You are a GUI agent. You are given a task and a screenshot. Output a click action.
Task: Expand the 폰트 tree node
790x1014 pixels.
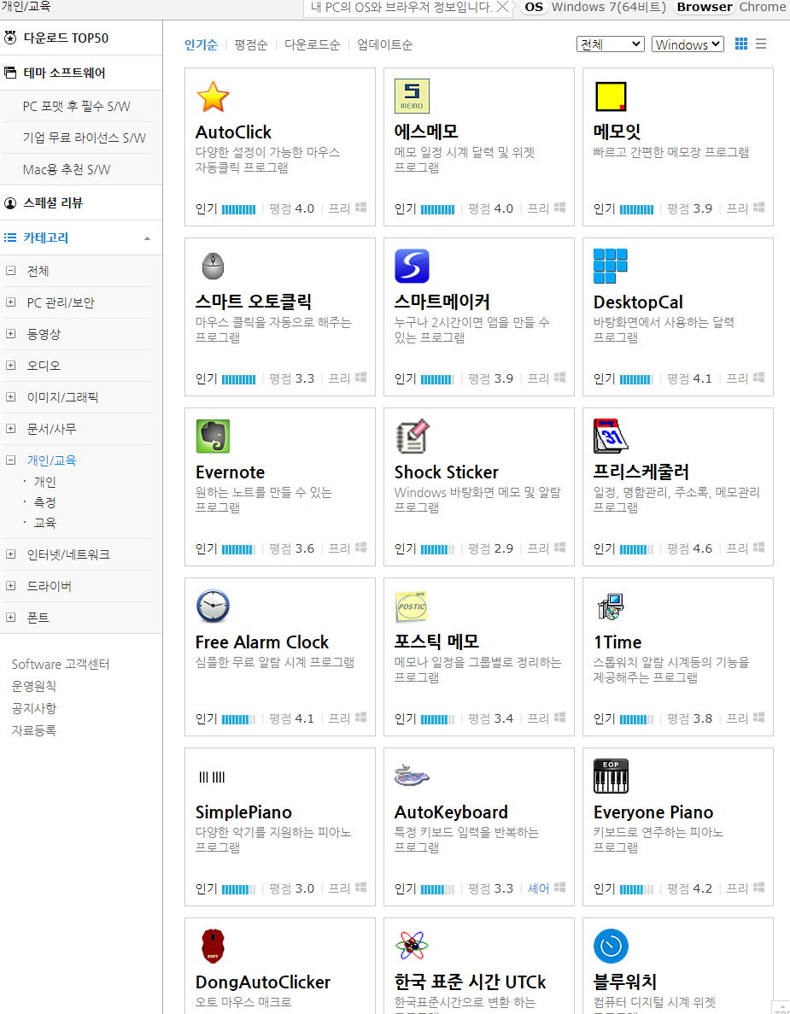[x=10, y=618]
